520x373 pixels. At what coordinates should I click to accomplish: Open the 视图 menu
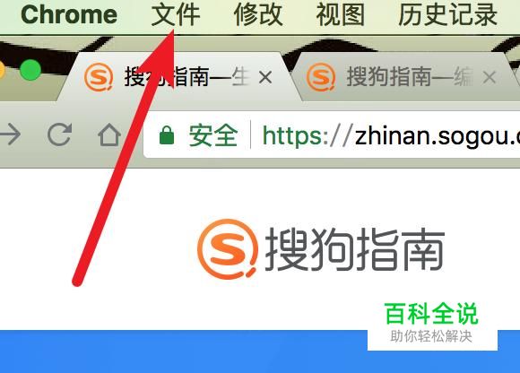pos(341,15)
